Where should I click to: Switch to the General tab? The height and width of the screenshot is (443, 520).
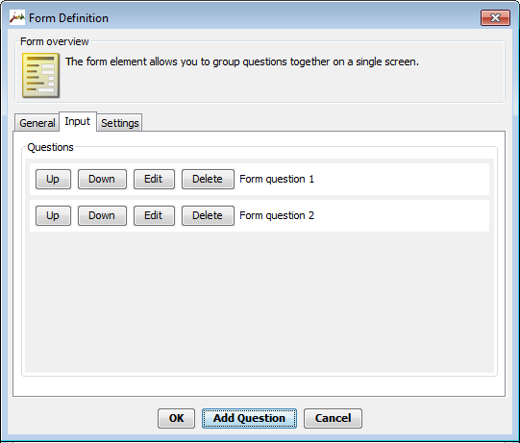tap(37, 123)
